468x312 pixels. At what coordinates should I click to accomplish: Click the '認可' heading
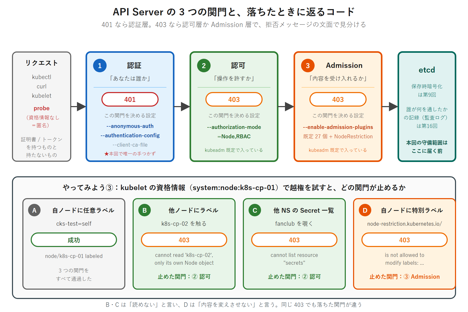238,66
